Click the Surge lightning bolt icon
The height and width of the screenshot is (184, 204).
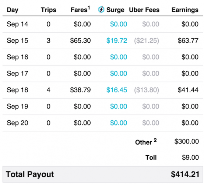point(101,10)
